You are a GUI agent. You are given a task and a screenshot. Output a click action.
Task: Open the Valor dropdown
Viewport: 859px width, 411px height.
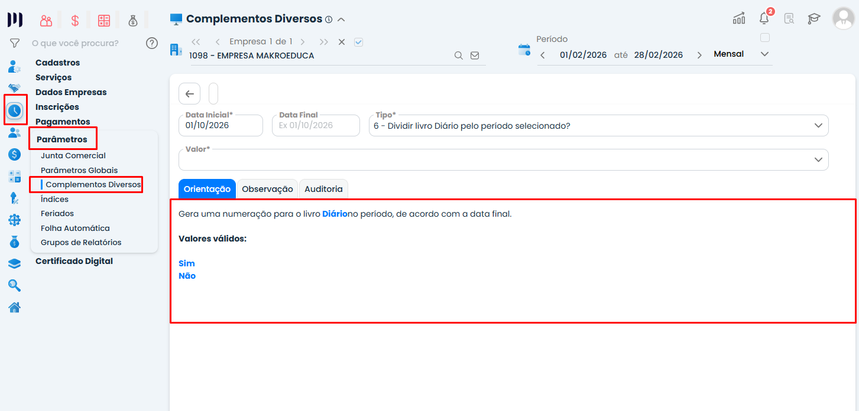(x=504, y=159)
